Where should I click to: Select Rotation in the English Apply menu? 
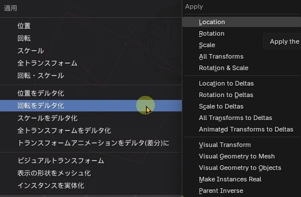(x=212, y=33)
